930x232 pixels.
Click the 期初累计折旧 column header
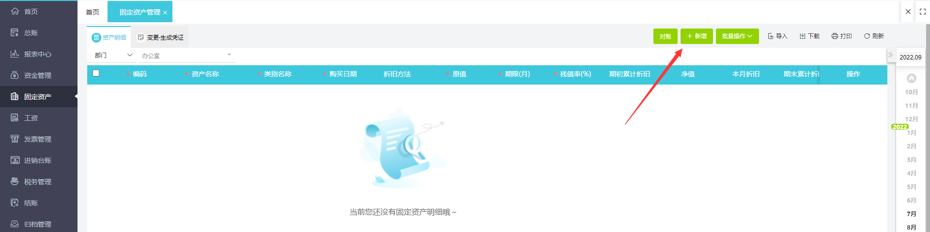(x=630, y=74)
